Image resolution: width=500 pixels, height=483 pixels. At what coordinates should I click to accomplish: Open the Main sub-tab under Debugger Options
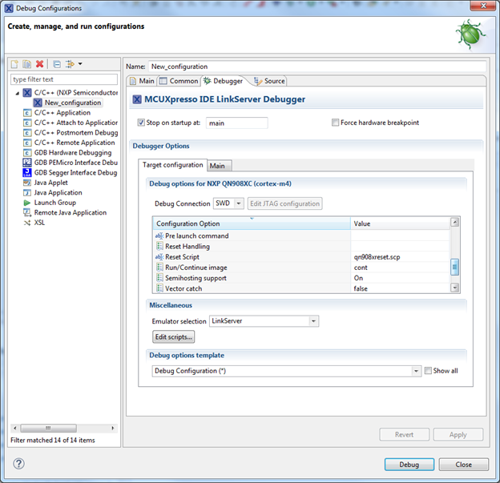219,166
